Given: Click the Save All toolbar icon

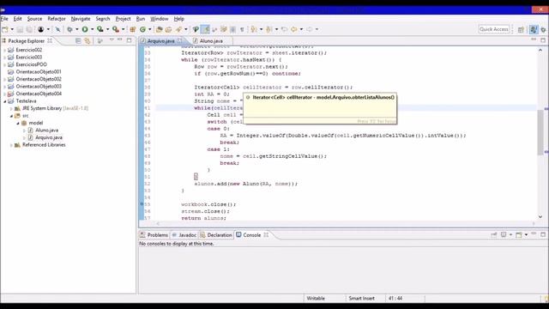Looking at the screenshot, I should (30, 29).
